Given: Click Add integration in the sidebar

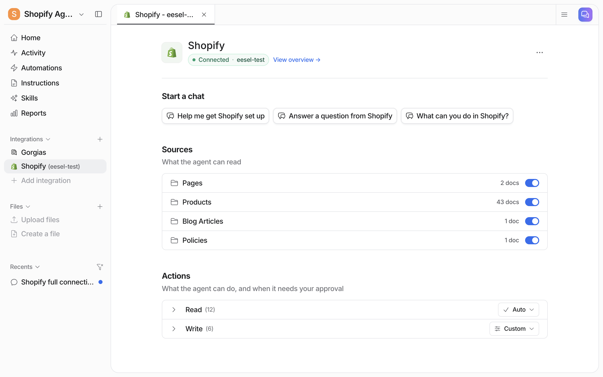Looking at the screenshot, I should coord(55,180).
